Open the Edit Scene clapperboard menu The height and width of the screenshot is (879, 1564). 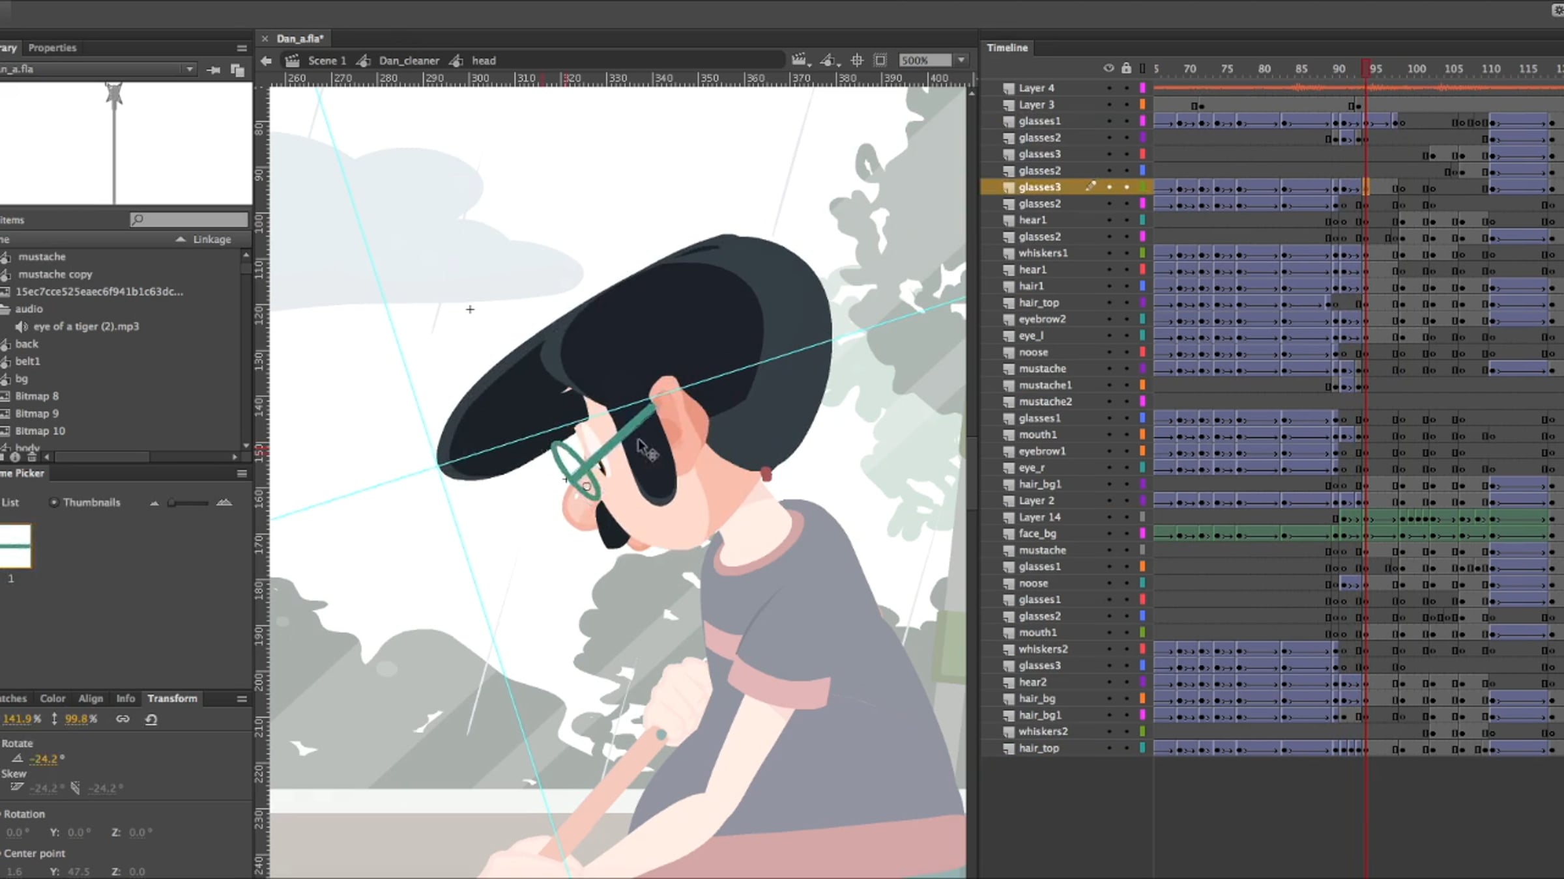click(x=800, y=61)
